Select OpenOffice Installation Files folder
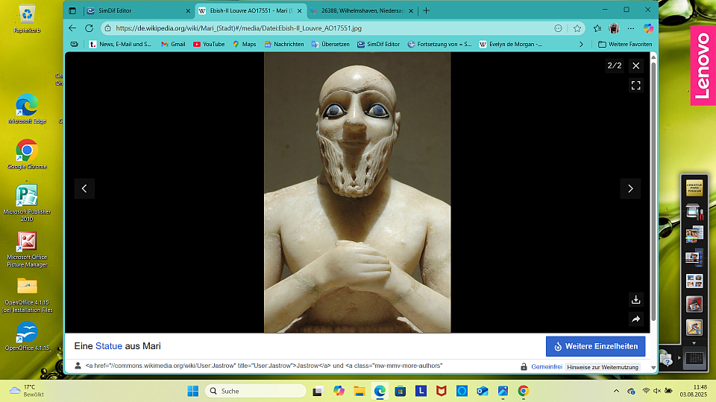 tap(27, 295)
